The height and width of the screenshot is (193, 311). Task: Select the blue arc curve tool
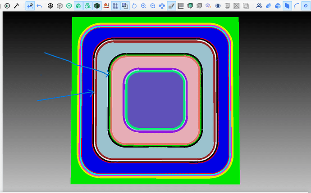pyautogui.click(x=297, y=6)
